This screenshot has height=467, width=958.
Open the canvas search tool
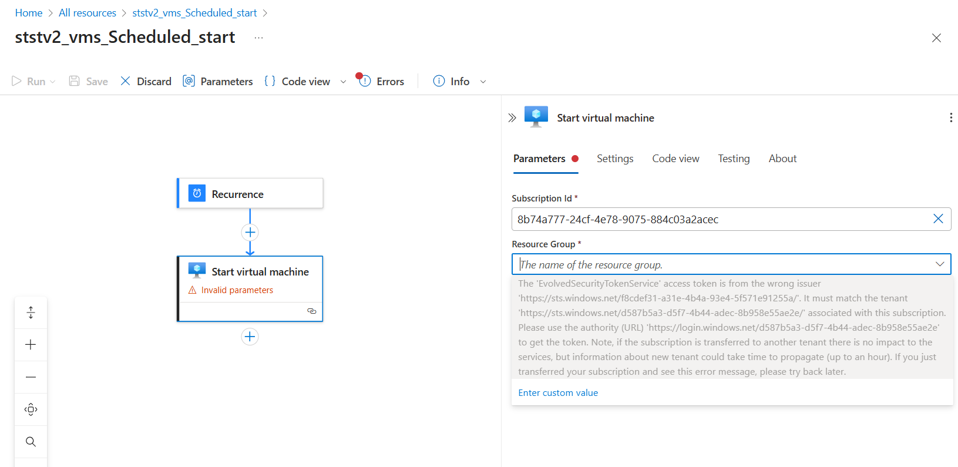point(31,442)
